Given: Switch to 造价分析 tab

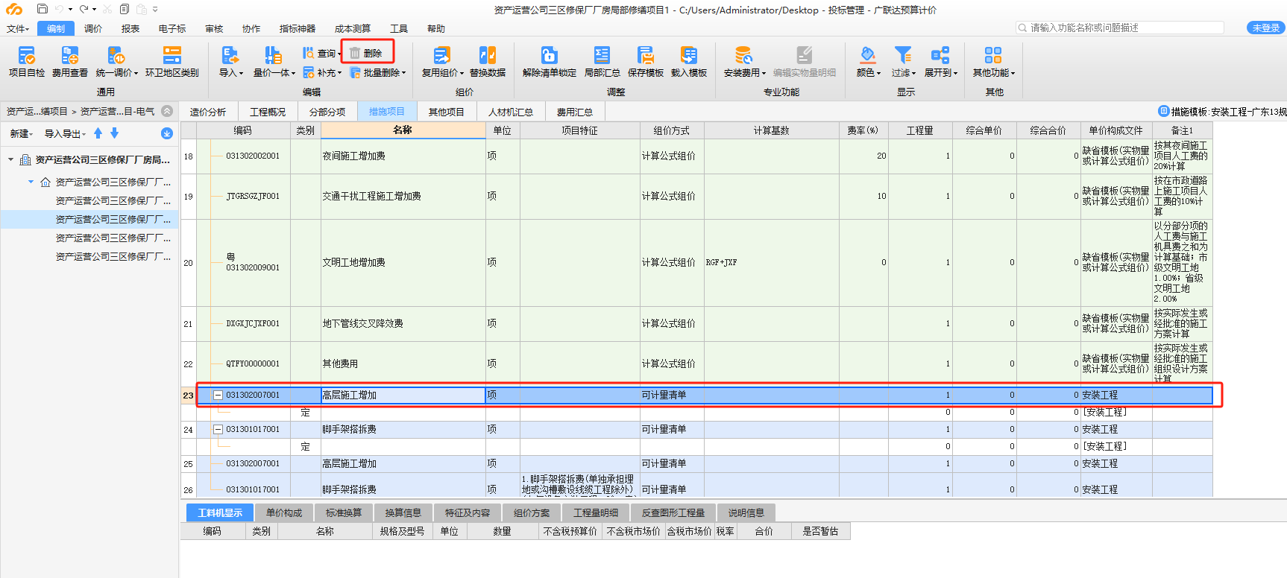Looking at the screenshot, I should [x=208, y=112].
